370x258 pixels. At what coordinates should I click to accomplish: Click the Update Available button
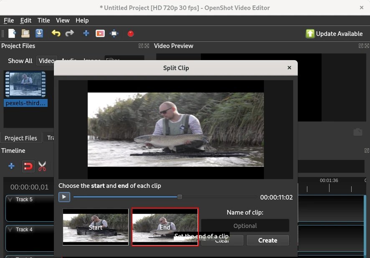[334, 34]
